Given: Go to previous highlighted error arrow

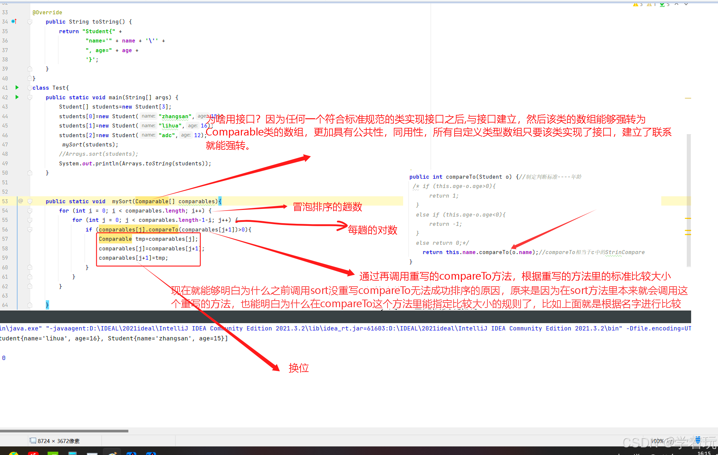Looking at the screenshot, I should click(x=676, y=4).
